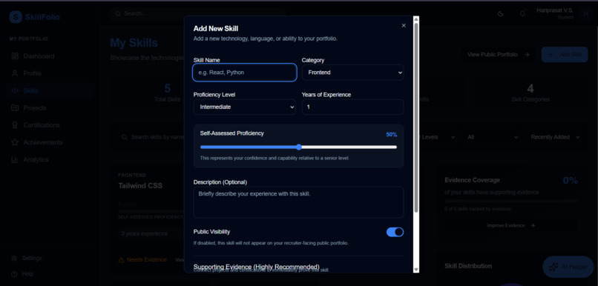The height and width of the screenshot is (286, 598).
Task: Open Achievements in the sidebar
Action: 50,142
